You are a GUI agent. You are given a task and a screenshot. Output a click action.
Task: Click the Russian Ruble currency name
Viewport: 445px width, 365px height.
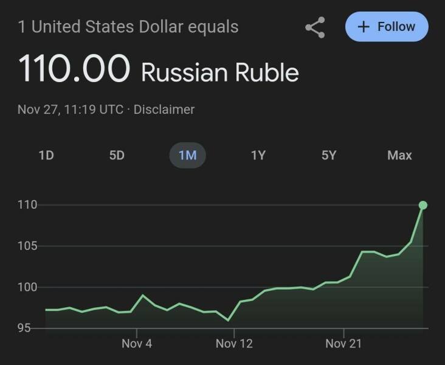coord(220,73)
